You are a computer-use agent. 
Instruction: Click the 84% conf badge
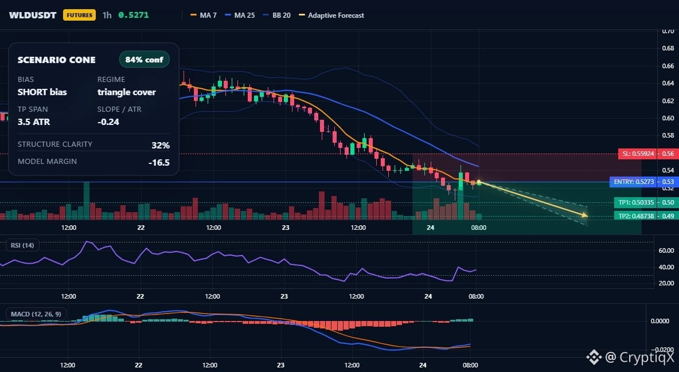tap(144, 60)
